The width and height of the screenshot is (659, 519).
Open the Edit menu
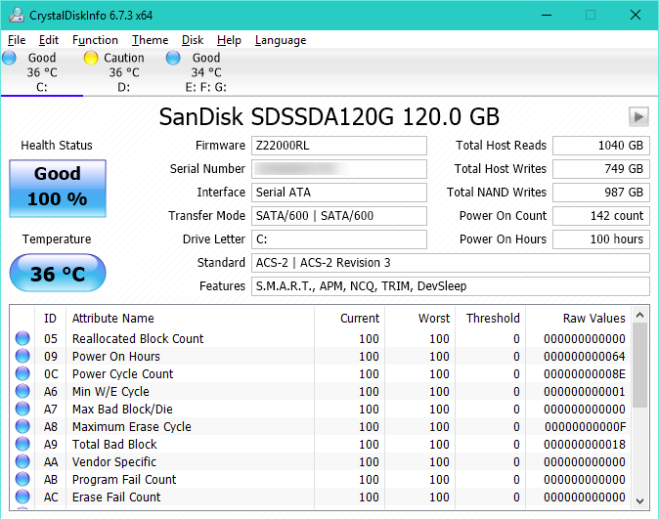(x=49, y=40)
